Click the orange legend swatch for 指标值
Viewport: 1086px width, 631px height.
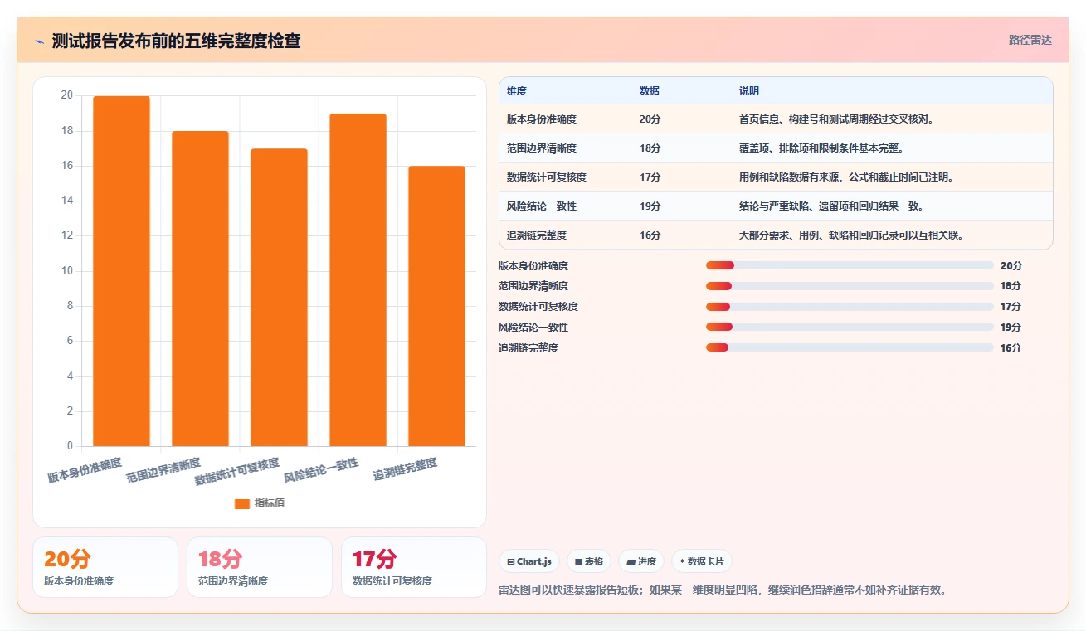click(x=242, y=503)
